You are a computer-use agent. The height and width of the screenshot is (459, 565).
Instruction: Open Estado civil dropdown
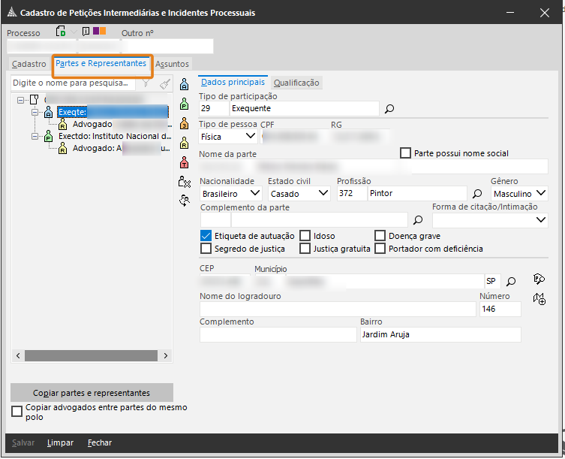click(299, 194)
